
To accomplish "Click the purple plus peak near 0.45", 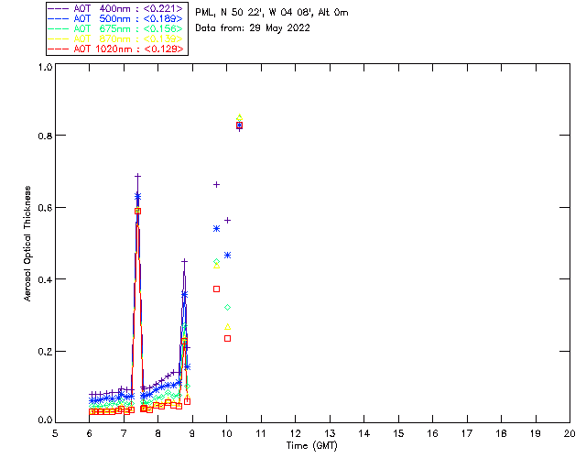I will 184,261.
